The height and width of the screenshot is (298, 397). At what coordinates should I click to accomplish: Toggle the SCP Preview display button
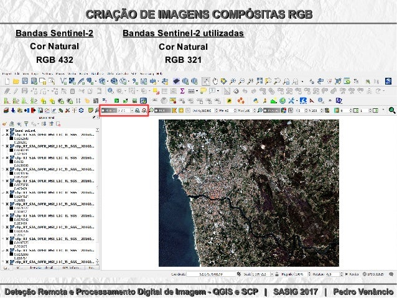(x=272, y=110)
